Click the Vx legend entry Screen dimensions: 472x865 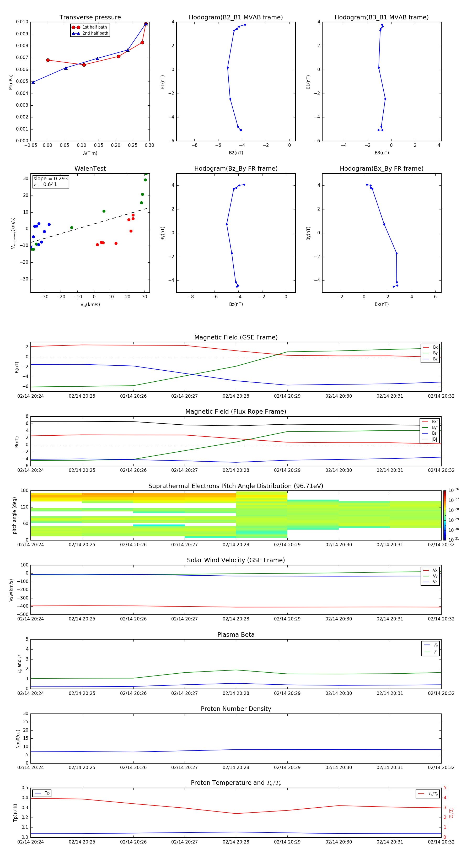(430, 570)
